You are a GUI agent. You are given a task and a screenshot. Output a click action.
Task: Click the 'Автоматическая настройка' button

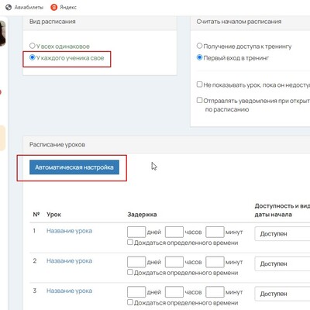point(74,167)
